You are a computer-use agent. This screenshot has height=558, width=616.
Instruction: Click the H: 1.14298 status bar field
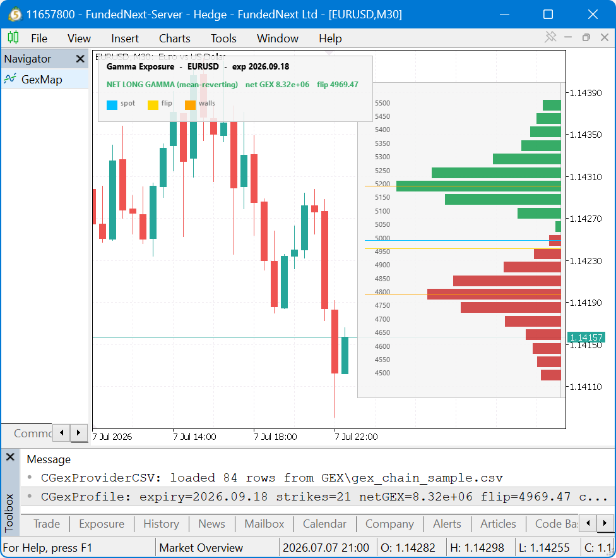477,548
